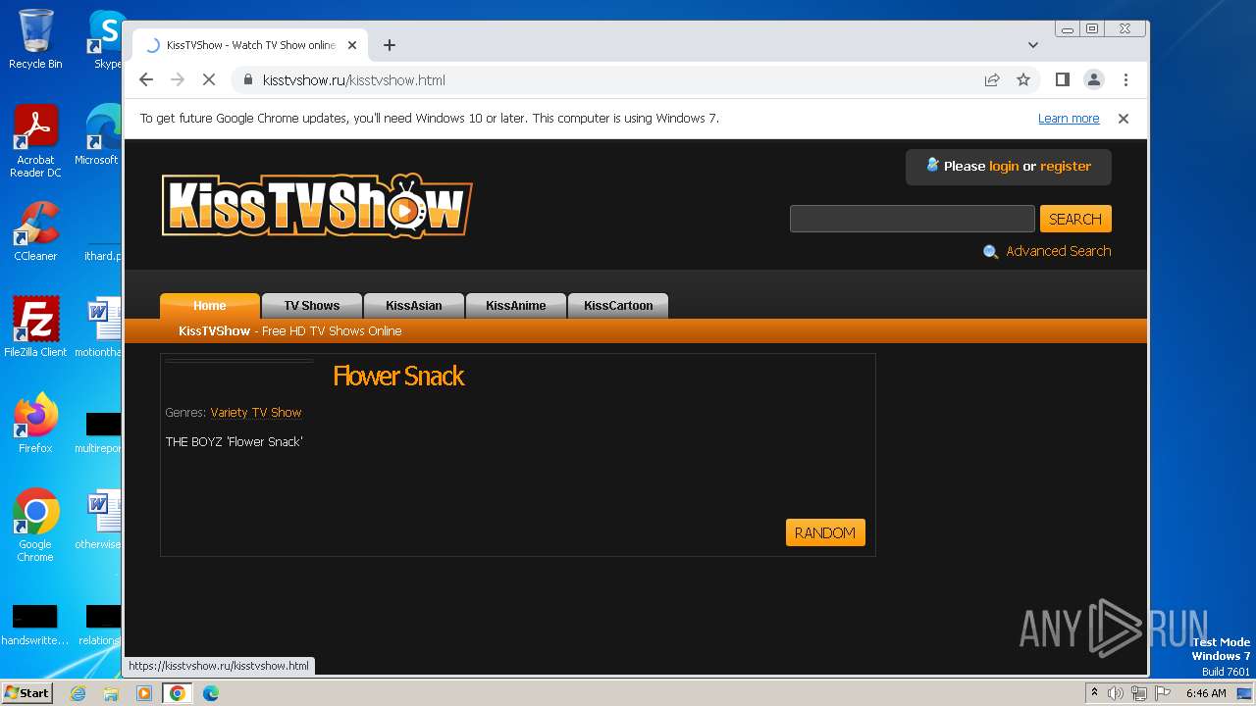This screenshot has width=1256, height=706.
Task: Click the site lock icon in address bar
Action: (x=247, y=80)
